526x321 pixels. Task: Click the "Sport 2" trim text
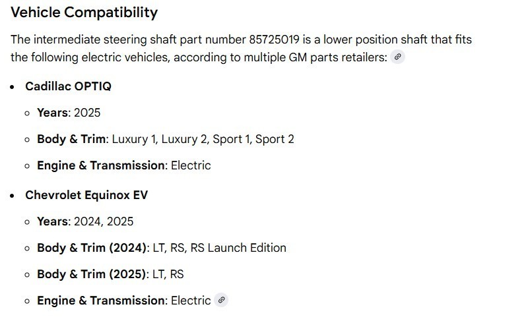[275, 139]
